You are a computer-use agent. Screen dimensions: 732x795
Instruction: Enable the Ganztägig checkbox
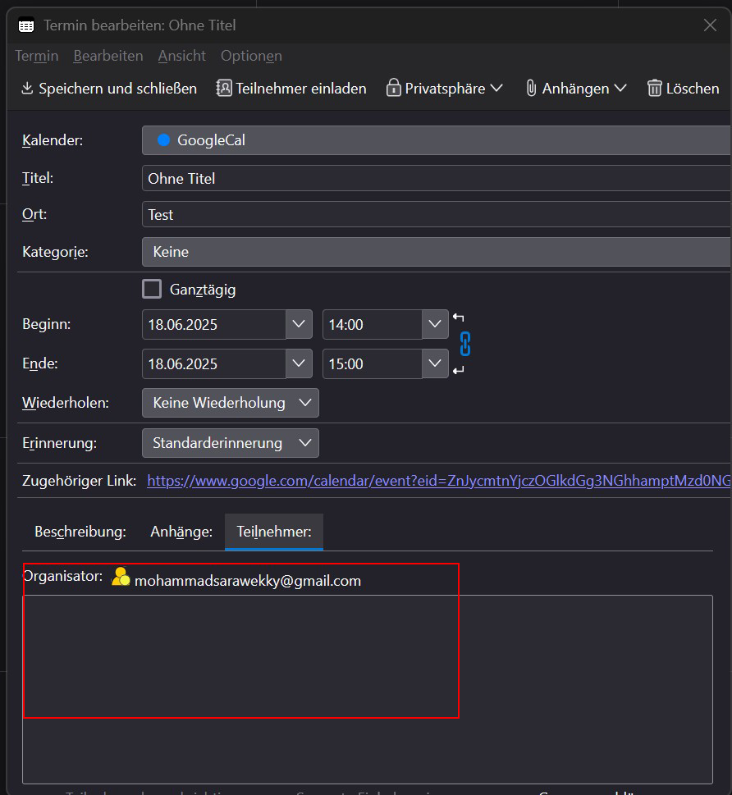tap(152, 289)
